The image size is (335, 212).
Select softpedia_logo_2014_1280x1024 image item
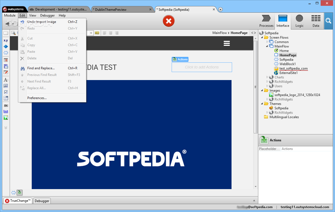(x=295, y=95)
